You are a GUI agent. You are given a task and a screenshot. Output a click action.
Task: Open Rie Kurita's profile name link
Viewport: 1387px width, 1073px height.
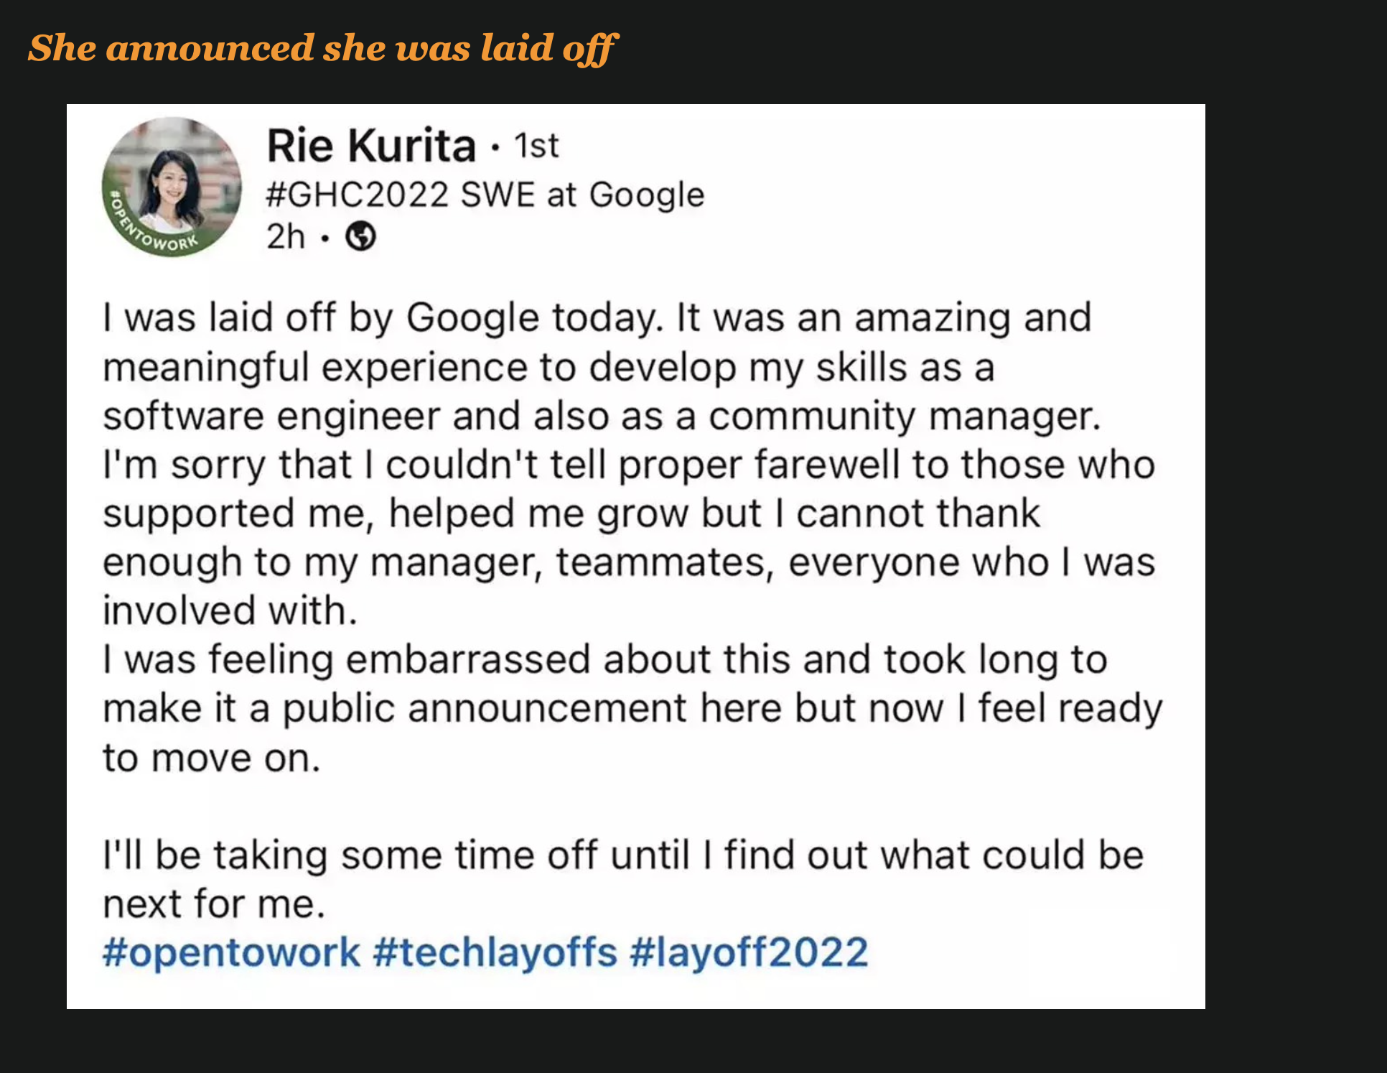pyautogui.click(x=371, y=146)
